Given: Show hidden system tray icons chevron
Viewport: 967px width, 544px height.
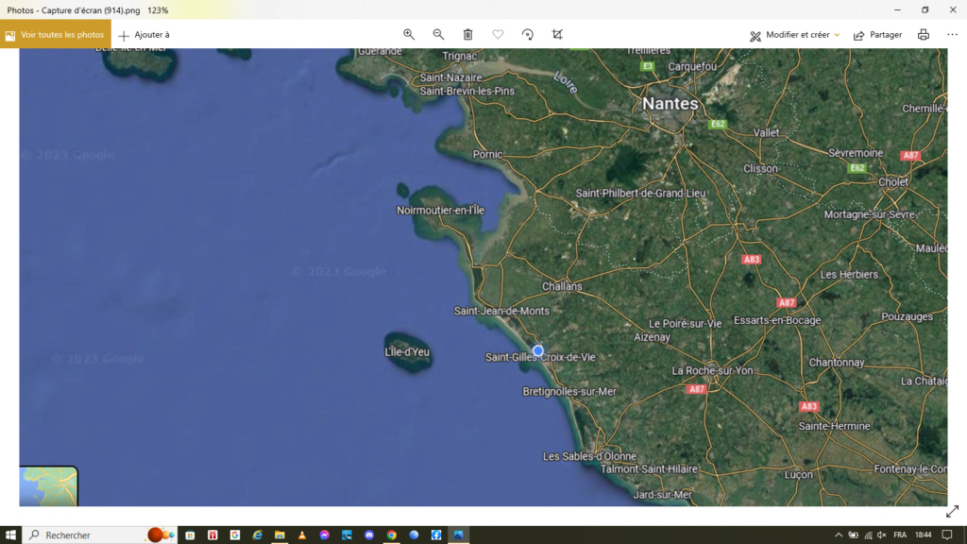Looking at the screenshot, I should click(839, 535).
